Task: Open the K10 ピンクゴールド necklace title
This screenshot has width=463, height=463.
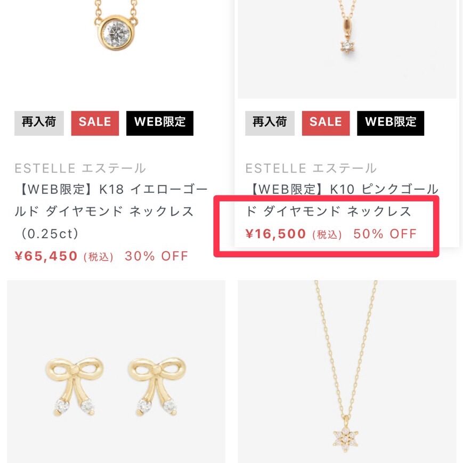Action: tap(342, 200)
